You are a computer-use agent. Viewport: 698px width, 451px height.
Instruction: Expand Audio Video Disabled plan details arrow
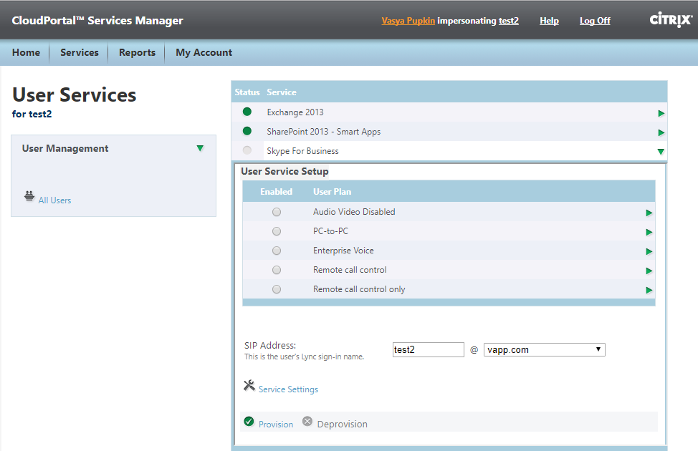(649, 213)
